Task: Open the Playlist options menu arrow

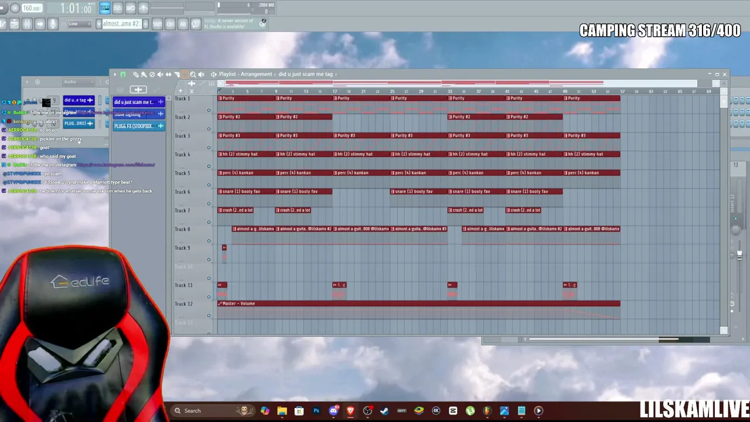Action: pos(115,74)
